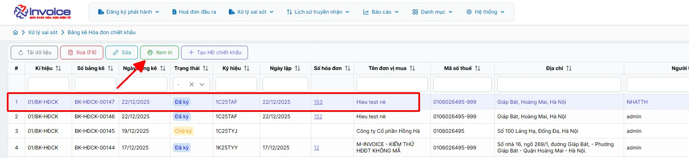Focus the Số bảng kê filter input
This screenshot has height=158, width=689.
pyautogui.click(x=95, y=85)
